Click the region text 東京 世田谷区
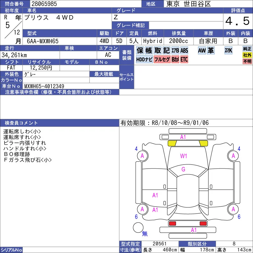This screenshot has height=253, width=253. (188, 4)
